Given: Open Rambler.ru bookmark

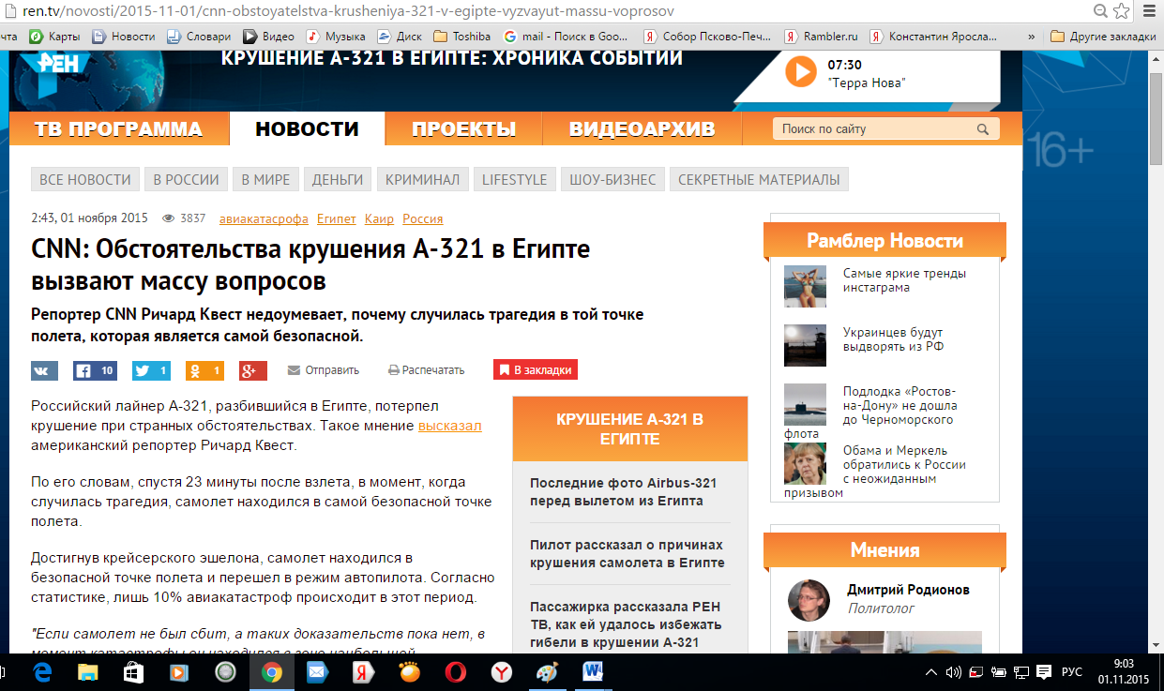Looking at the screenshot, I should click(822, 37).
